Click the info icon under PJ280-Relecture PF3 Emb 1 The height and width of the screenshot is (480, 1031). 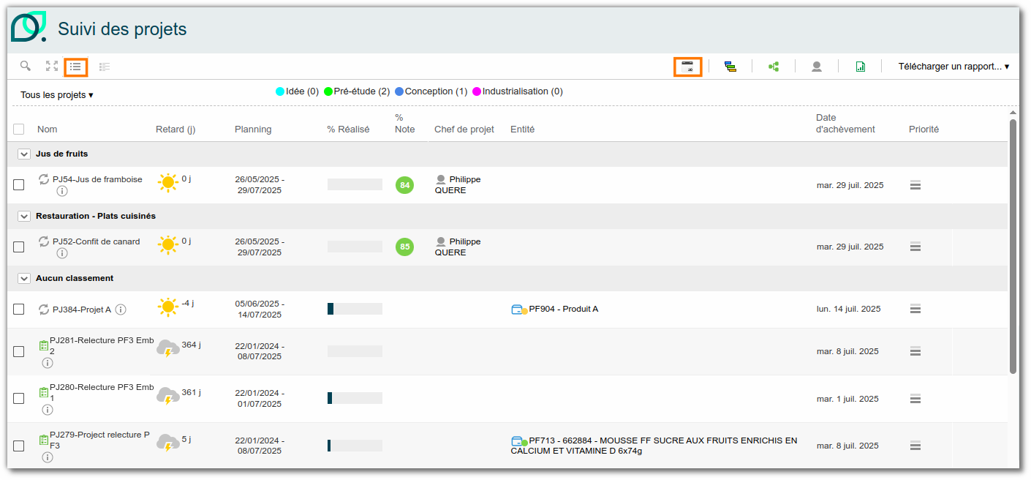coord(48,410)
